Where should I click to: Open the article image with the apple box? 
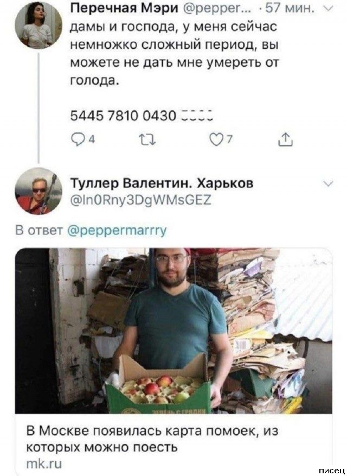point(173,331)
